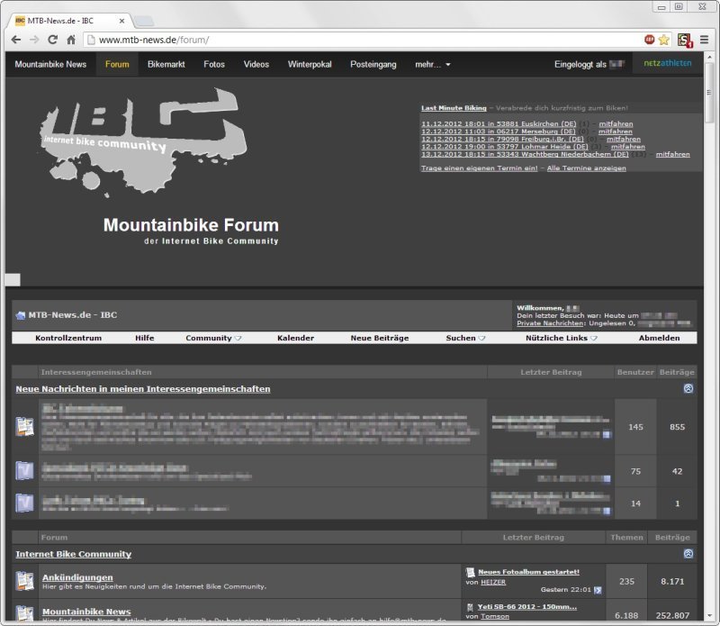Image resolution: width=720 pixels, height=626 pixels.
Task: Click the netzathleten logo link
Action: (668, 63)
